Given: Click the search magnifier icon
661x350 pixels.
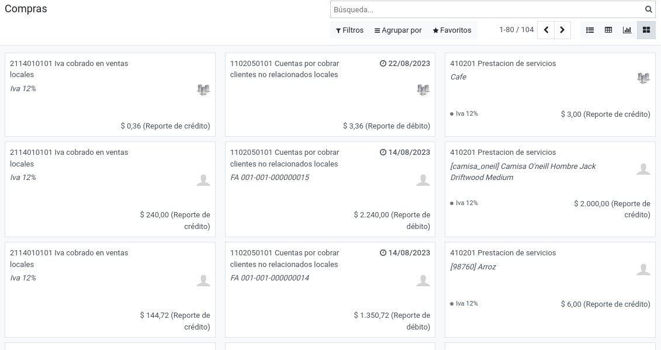Looking at the screenshot, I should [648, 9].
